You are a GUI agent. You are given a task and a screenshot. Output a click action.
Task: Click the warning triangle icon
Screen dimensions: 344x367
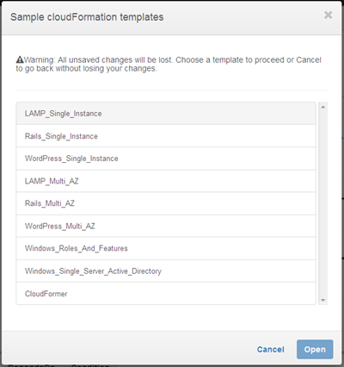click(x=20, y=59)
